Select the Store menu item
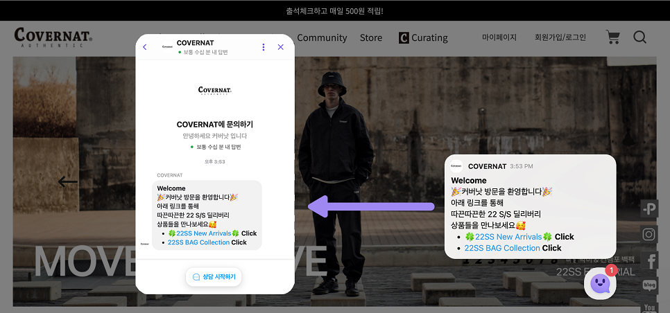 point(371,37)
